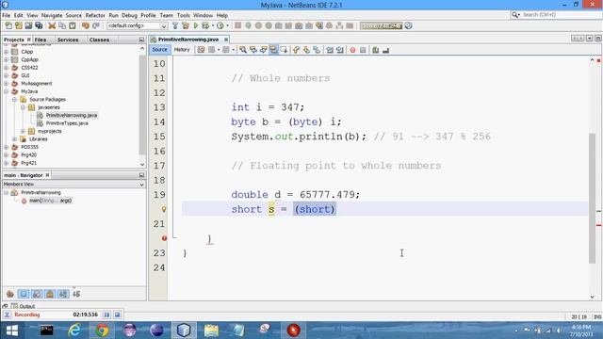This screenshot has height=339, width=603.
Task: Click Clean and Build Project icon
Action: click(x=186, y=25)
